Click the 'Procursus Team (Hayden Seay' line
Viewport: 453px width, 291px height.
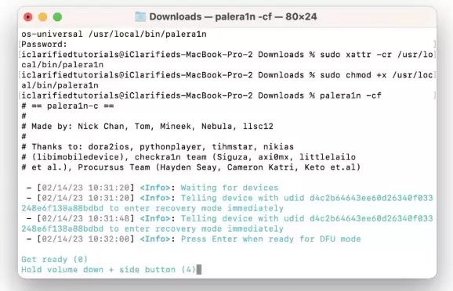(191, 167)
